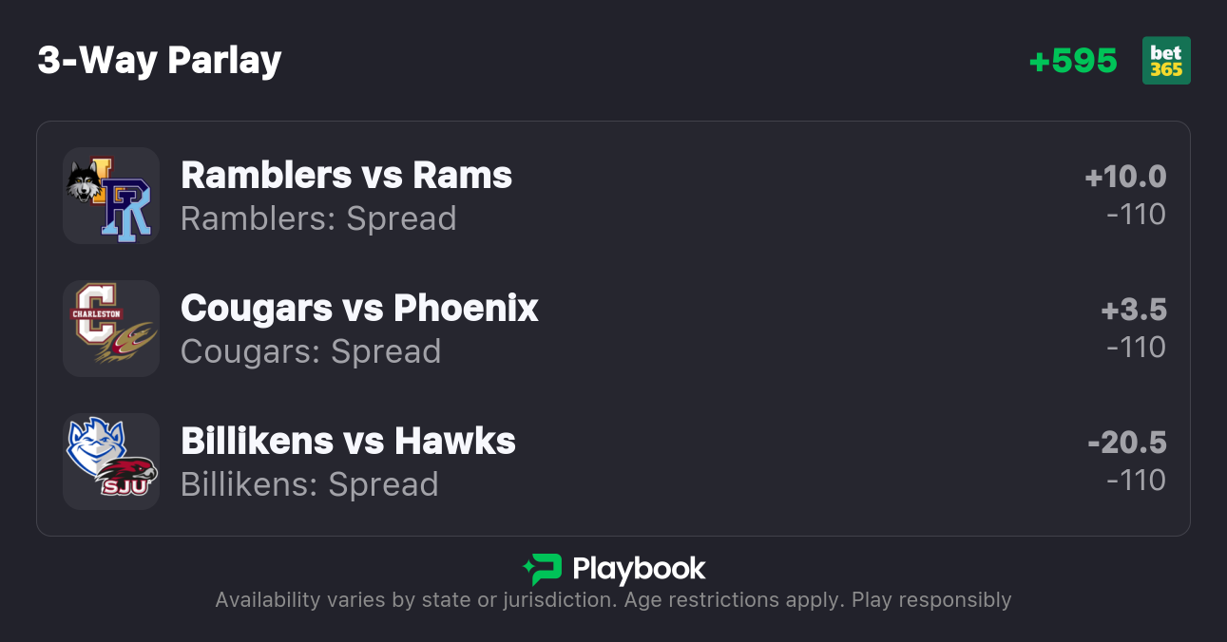Click the Rhode Island Rams R logo

click(x=126, y=210)
